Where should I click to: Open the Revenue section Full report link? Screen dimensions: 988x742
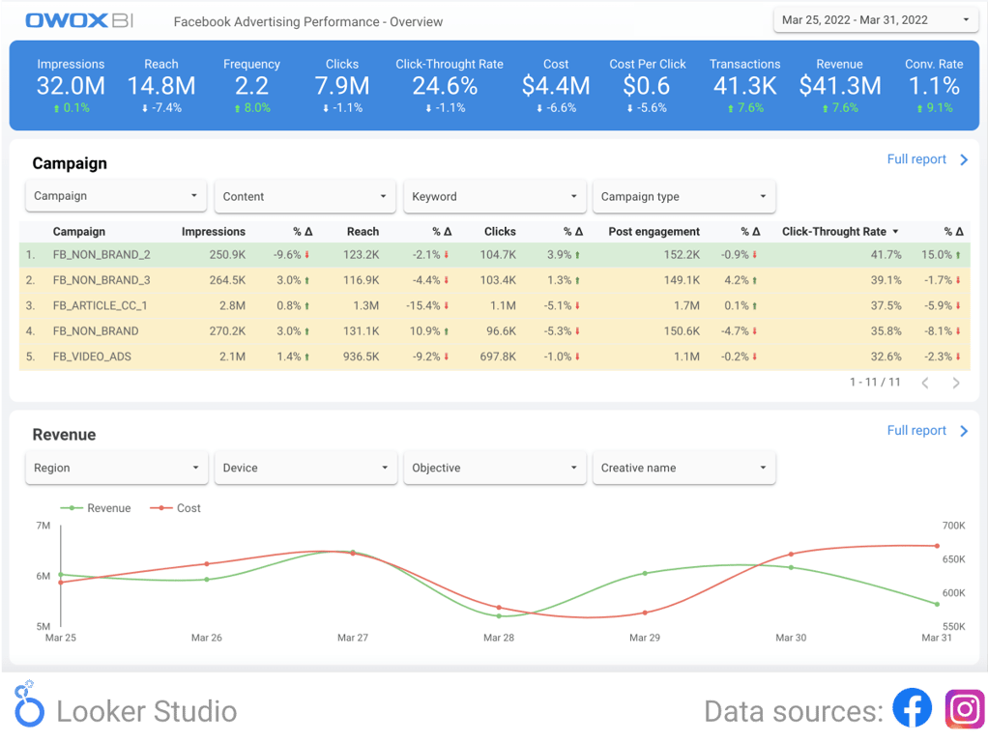coord(916,431)
